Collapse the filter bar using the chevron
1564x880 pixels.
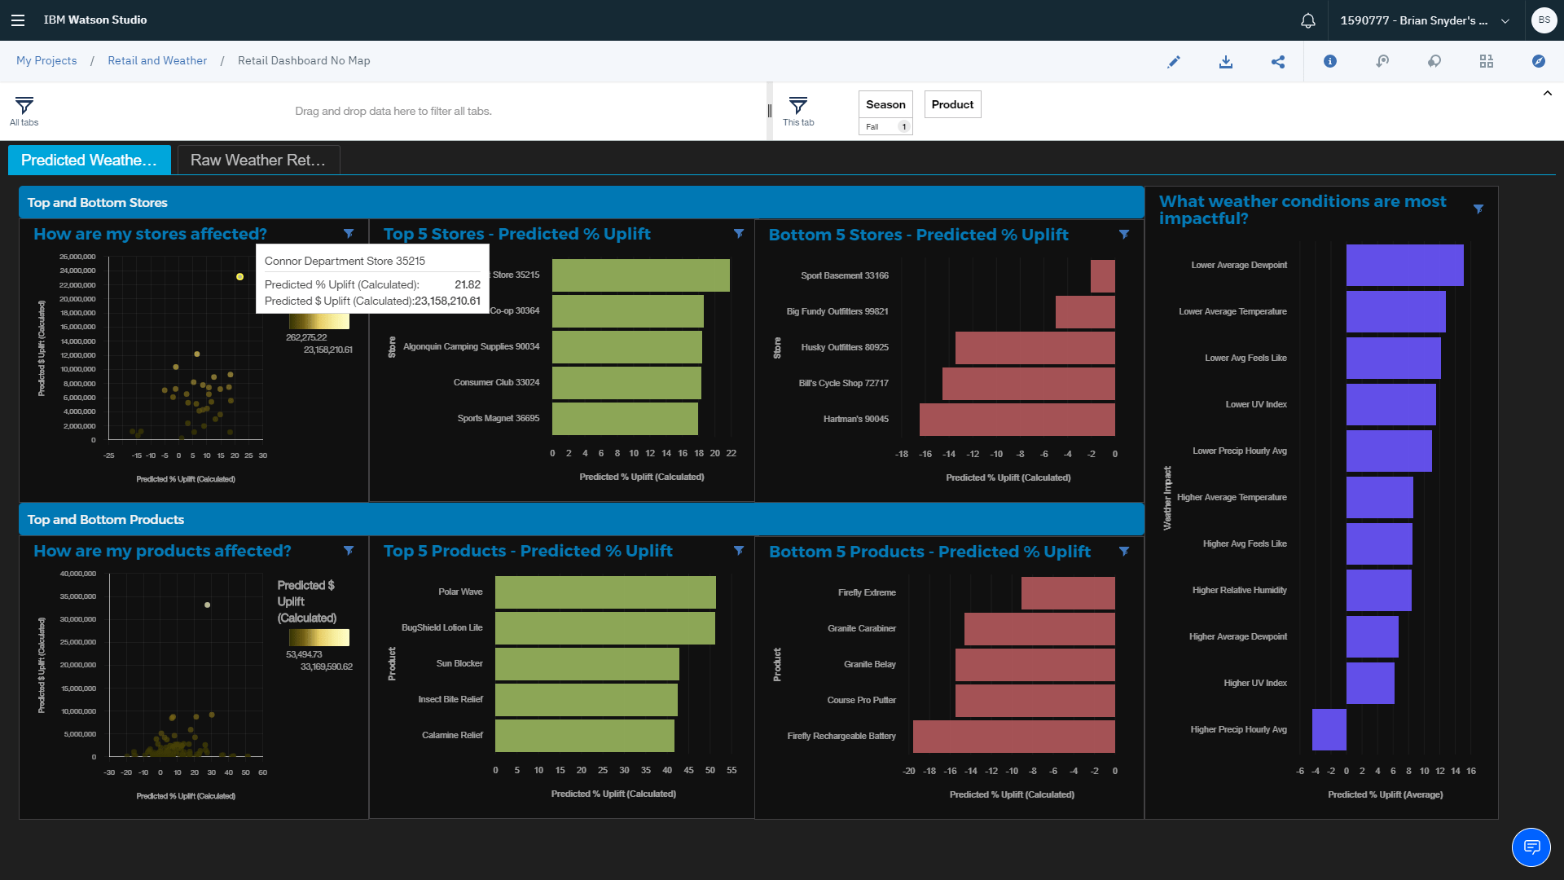point(1547,93)
